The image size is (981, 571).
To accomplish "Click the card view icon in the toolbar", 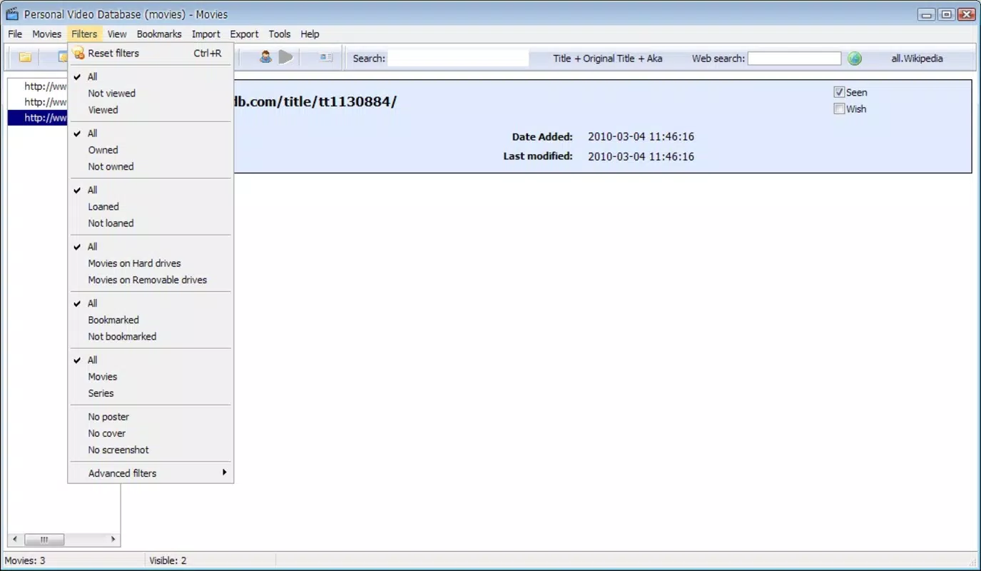I will coord(326,58).
